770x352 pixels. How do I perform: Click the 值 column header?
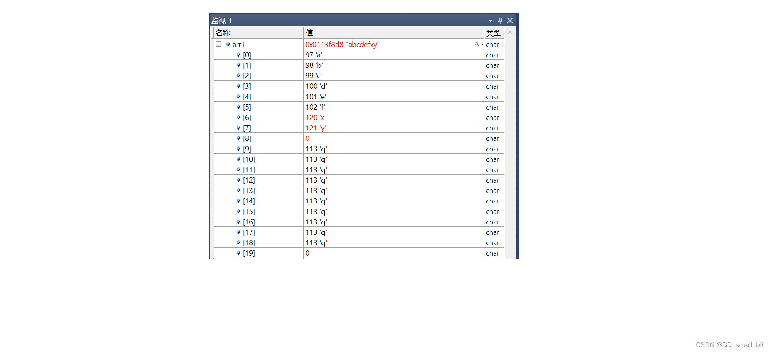click(393, 33)
